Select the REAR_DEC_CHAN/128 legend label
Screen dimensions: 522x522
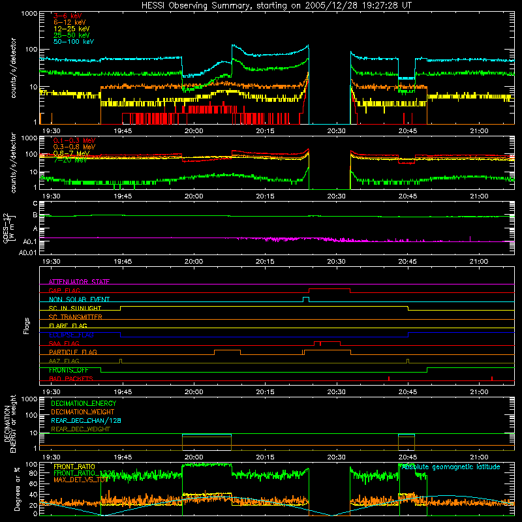86,420
